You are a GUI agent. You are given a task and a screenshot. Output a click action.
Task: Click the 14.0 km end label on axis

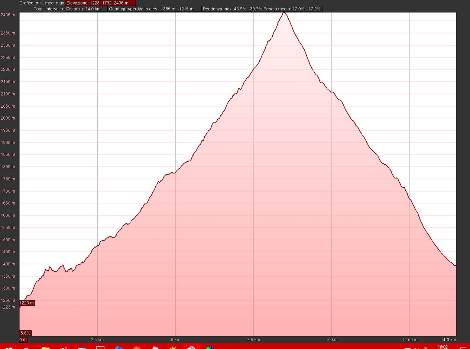click(x=448, y=340)
